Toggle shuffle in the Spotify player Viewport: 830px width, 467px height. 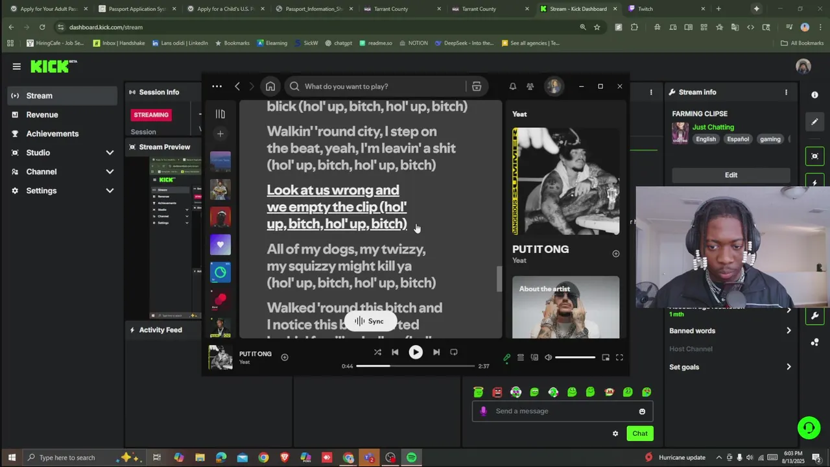click(377, 352)
